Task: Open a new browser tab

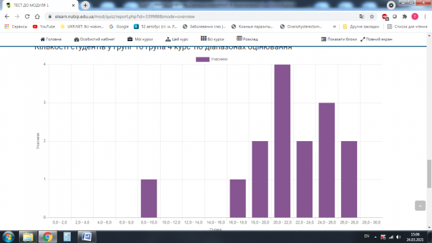Action: coord(85,5)
